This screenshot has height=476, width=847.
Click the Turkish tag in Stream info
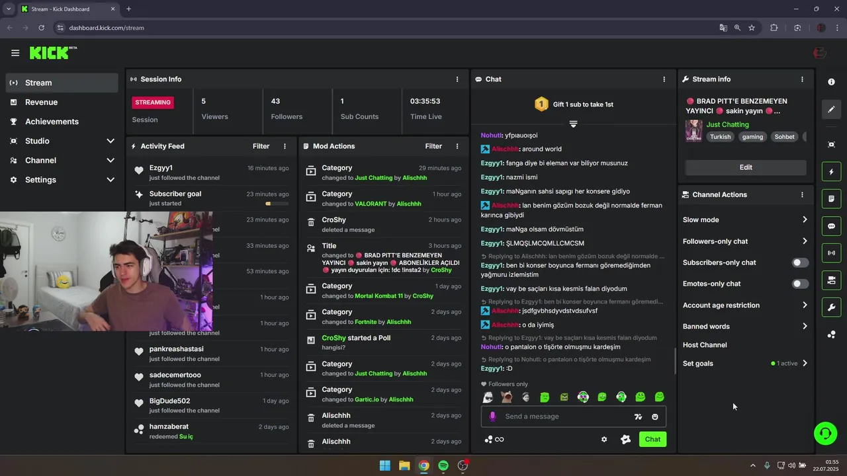coord(721,137)
